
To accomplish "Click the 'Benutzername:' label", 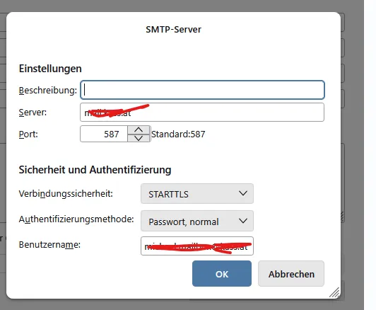I will (x=49, y=245).
